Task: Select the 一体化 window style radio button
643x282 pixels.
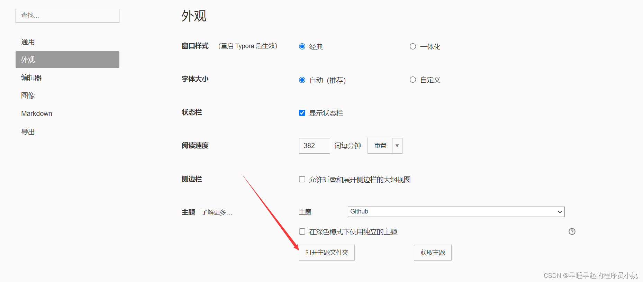Action: tap(413, 46)
